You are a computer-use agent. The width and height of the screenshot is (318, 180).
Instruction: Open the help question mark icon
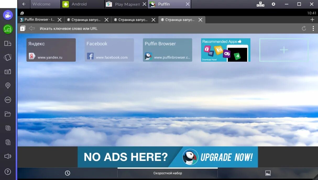coord(8,172)
